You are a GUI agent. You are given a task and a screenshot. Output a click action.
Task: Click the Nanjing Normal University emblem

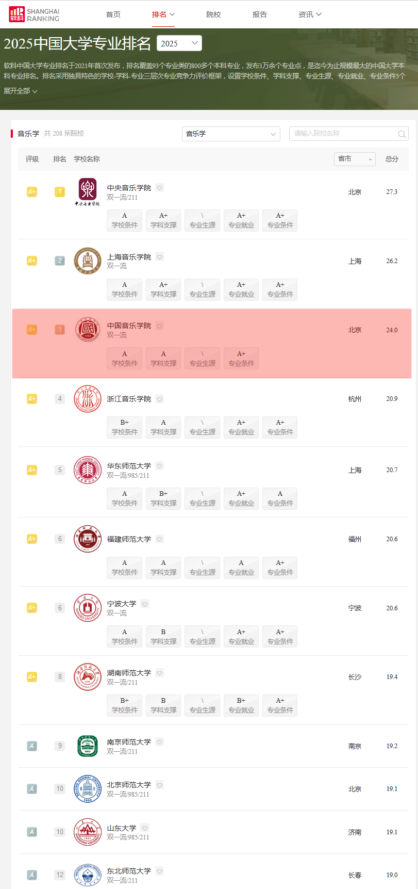pyautogui.click(x=87, y=746)
